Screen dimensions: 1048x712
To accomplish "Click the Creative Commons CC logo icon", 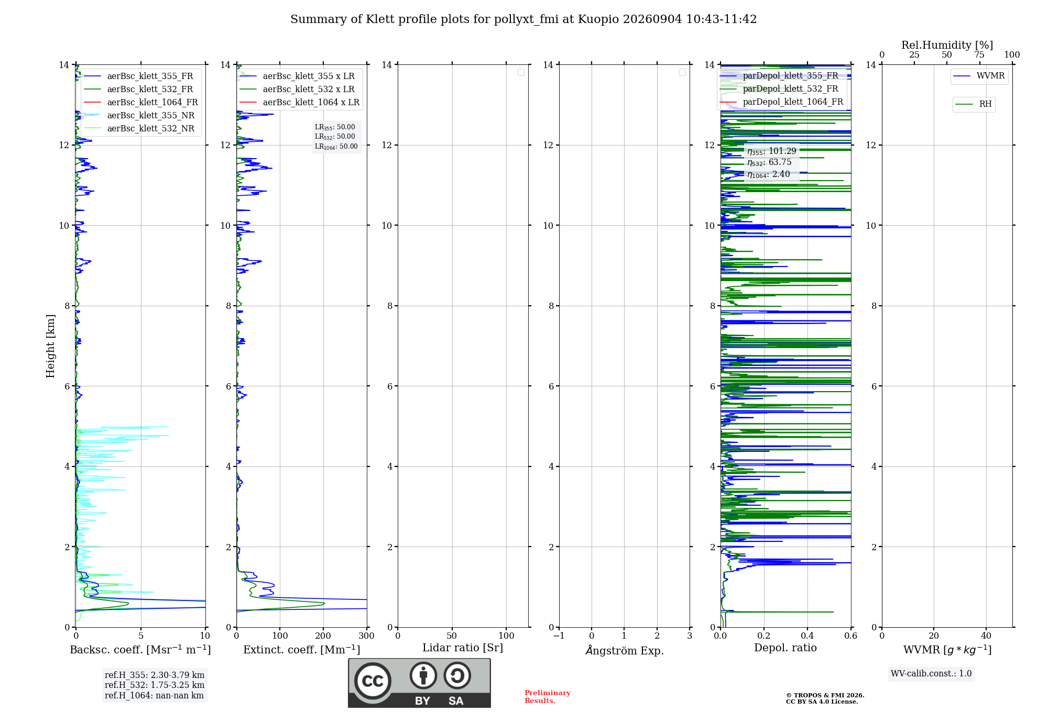I will [373, 681].
